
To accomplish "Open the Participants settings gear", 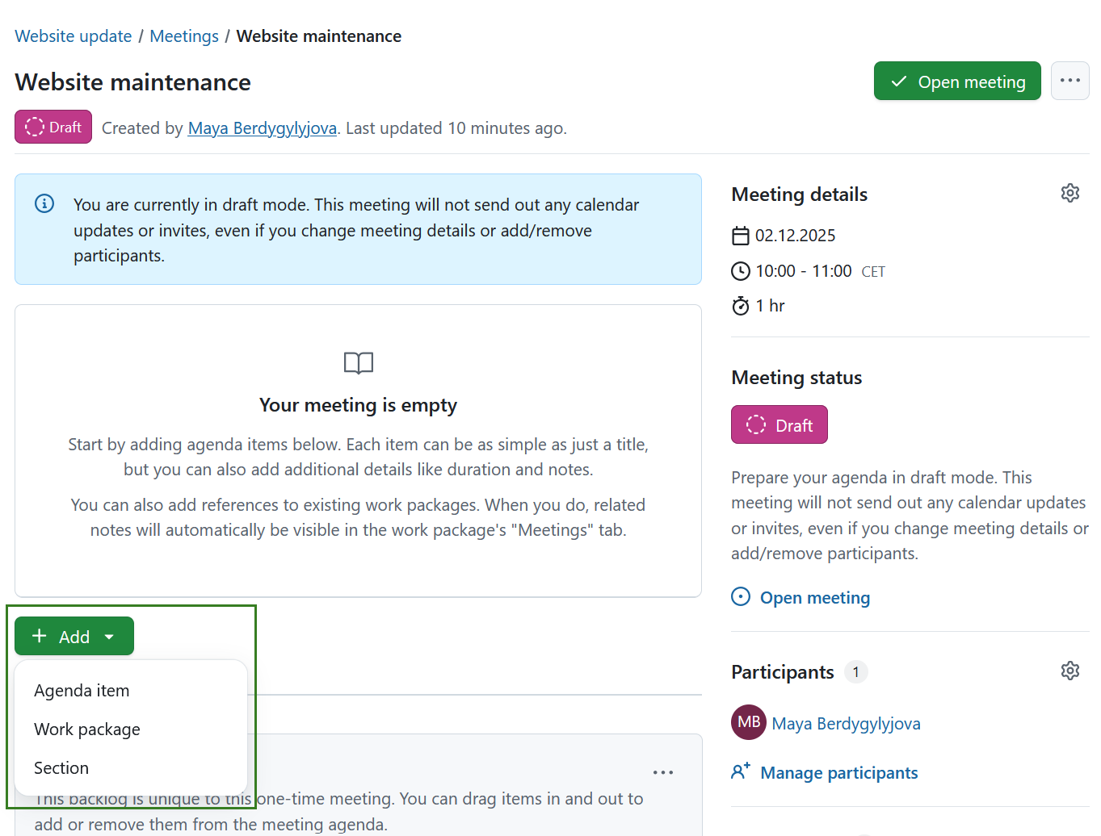I will [x=1070, y=671].
